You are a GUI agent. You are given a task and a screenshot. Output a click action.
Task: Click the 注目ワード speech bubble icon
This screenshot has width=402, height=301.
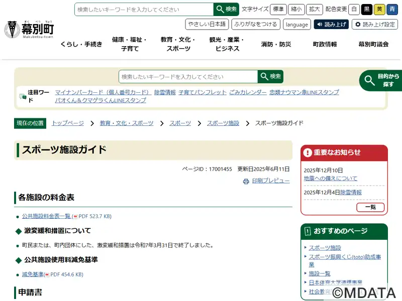(x=23, y=96)
